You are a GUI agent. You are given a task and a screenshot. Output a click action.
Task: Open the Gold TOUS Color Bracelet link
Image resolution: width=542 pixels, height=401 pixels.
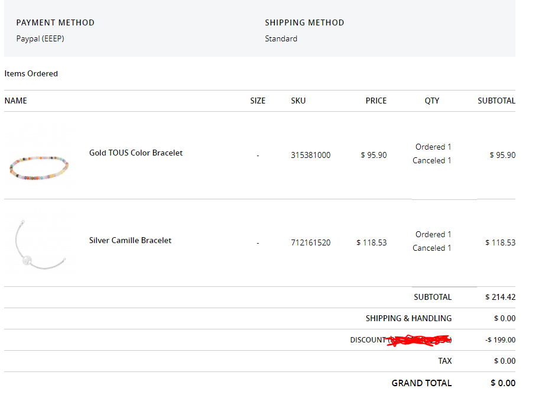click(136, 153)
